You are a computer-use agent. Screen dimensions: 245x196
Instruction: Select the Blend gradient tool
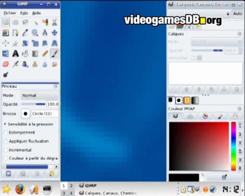pyautogui.click(x=35, y=54)
